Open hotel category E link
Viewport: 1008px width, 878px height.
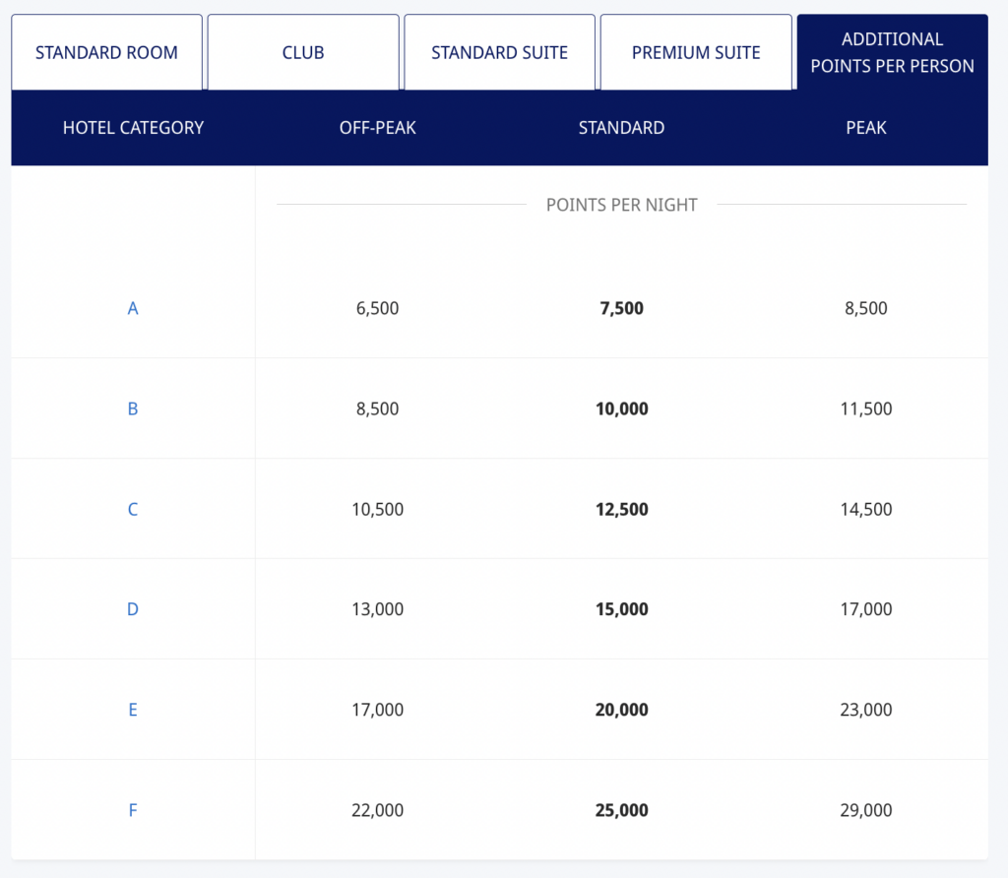[133, 710]
